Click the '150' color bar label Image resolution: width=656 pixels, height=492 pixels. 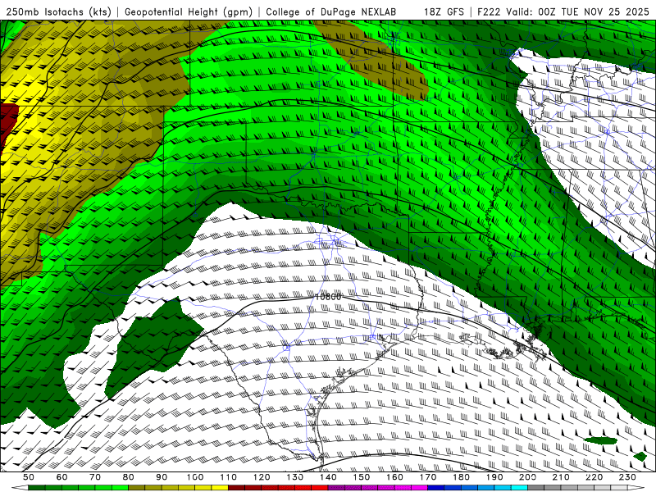[362, 477]
